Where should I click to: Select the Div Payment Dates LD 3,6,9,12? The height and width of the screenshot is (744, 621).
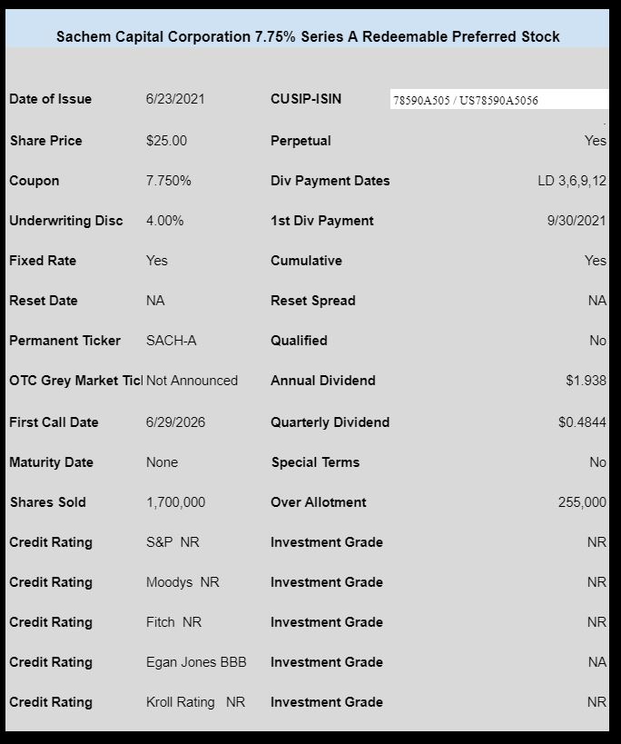pos(572,180)
